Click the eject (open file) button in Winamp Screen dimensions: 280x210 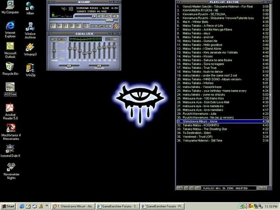coord(86,26)
